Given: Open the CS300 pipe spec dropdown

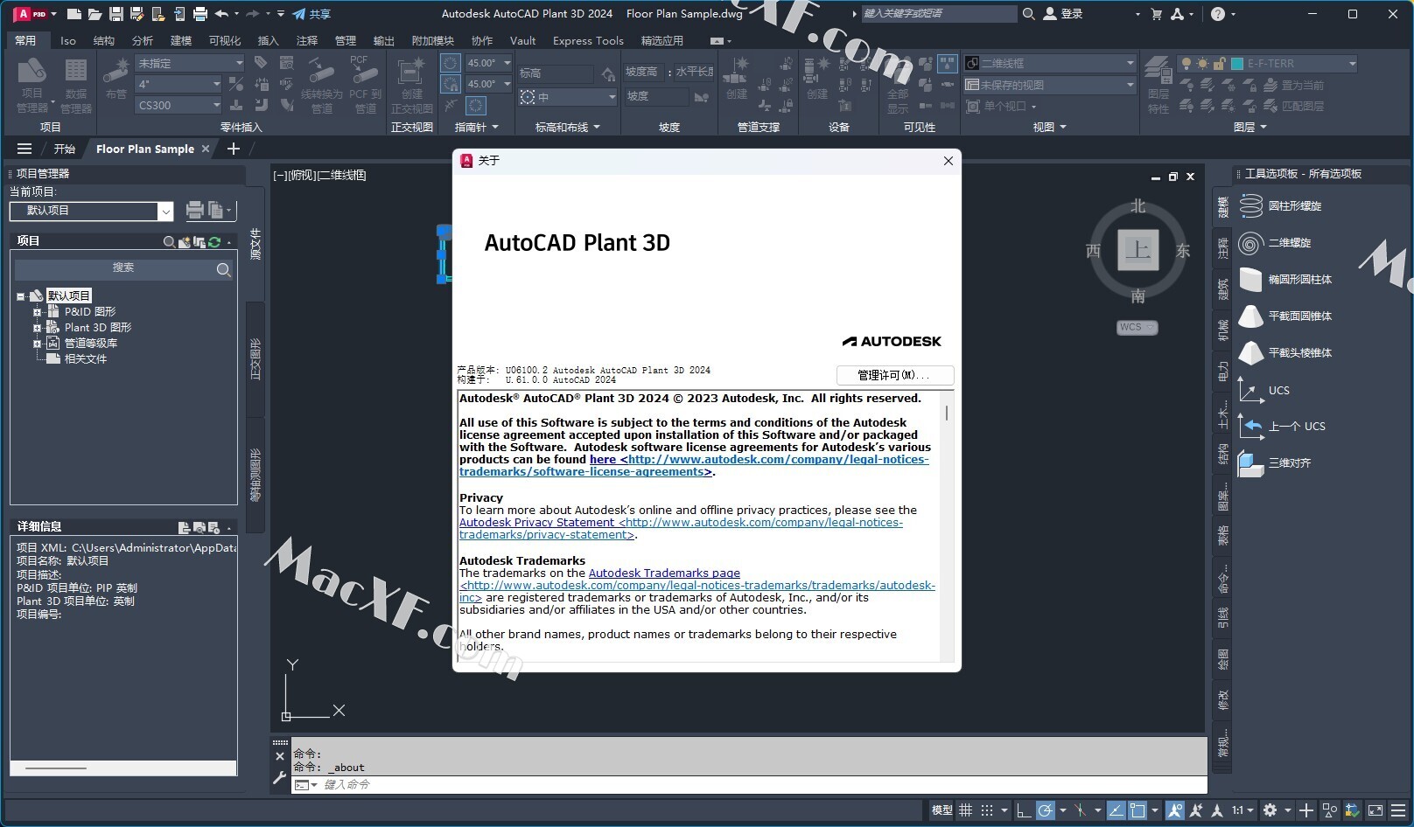Looking at the screenshot, I should tap(179, 105).
